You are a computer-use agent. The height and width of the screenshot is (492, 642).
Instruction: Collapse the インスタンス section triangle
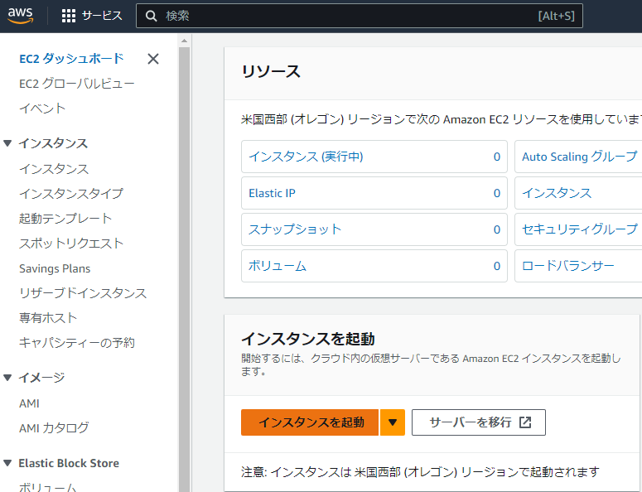click(7, 142)
